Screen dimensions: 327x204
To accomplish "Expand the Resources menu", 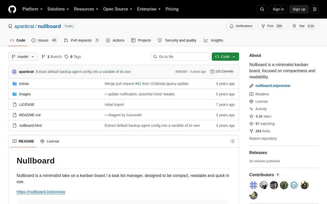I will tap(86, 9).
